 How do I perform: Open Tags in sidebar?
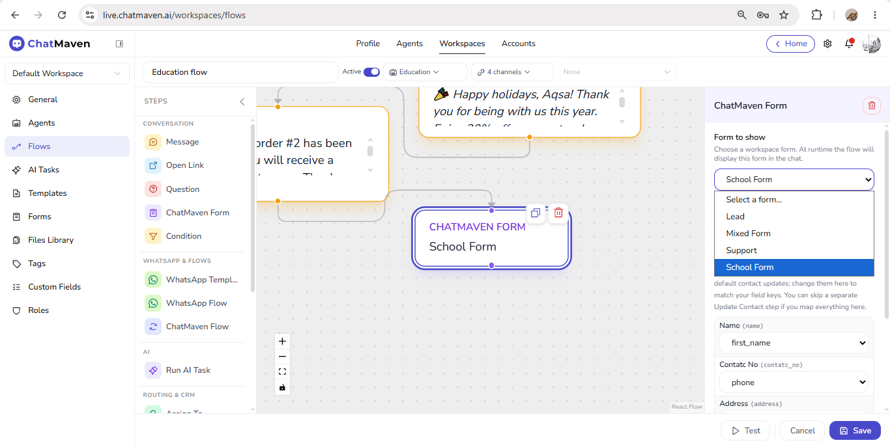pyautogui.click(x=67, y=264)
